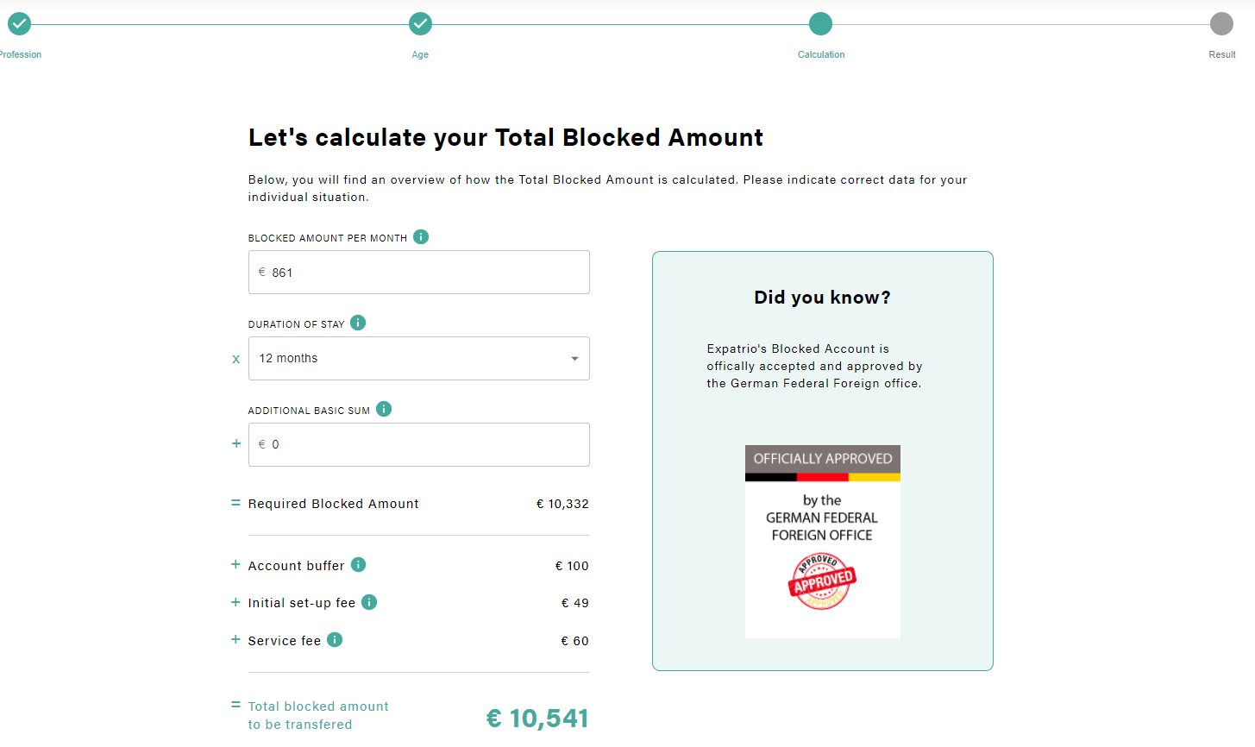
Task: Click the Calculation progress step circle
Action: [821, 24]
